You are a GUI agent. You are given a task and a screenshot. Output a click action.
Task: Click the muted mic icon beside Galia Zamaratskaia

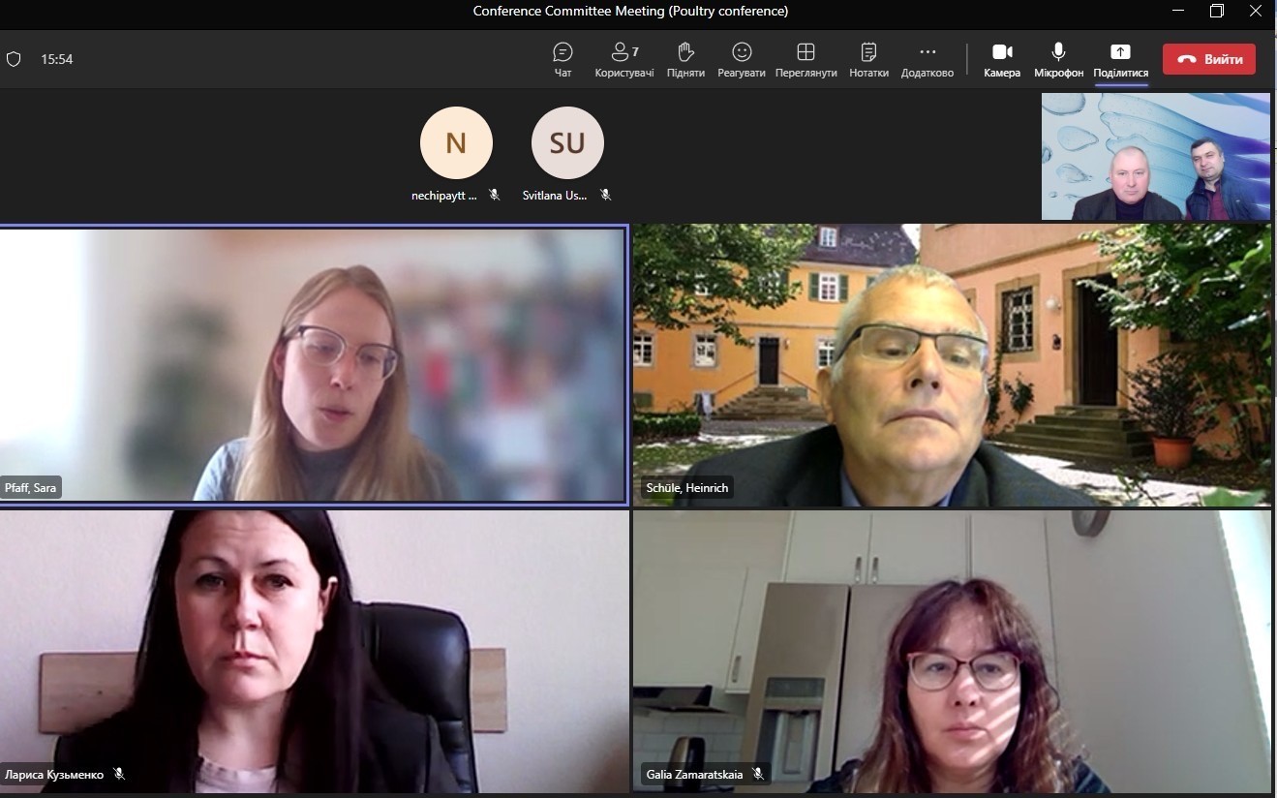point(758,774)
